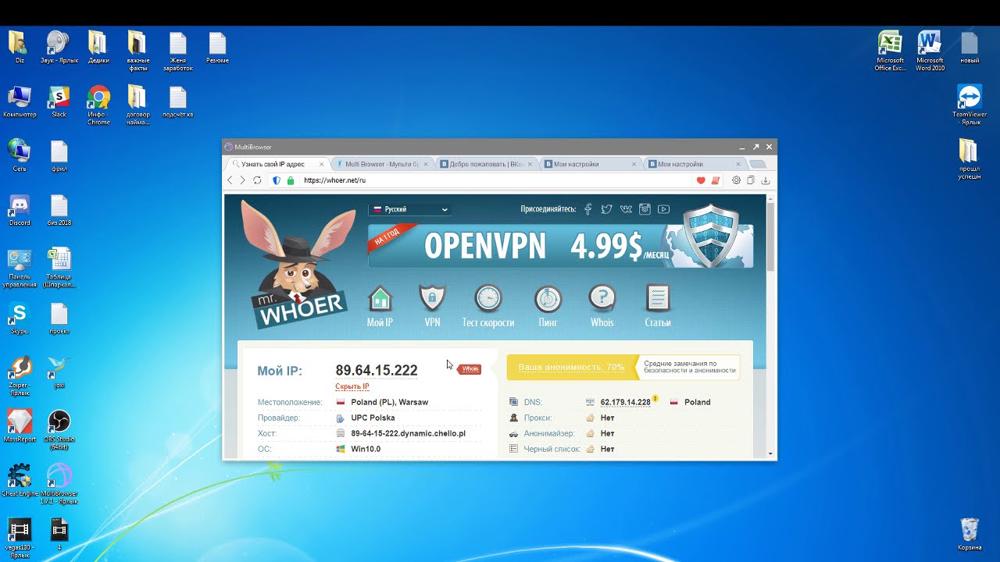Viewport: 1000px width, 562px height.
Task: Click the IP address 89.64.15.222
Action: coord(377,370)
